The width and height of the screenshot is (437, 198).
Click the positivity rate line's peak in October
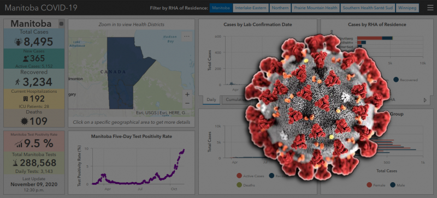[x=184, y=150]
